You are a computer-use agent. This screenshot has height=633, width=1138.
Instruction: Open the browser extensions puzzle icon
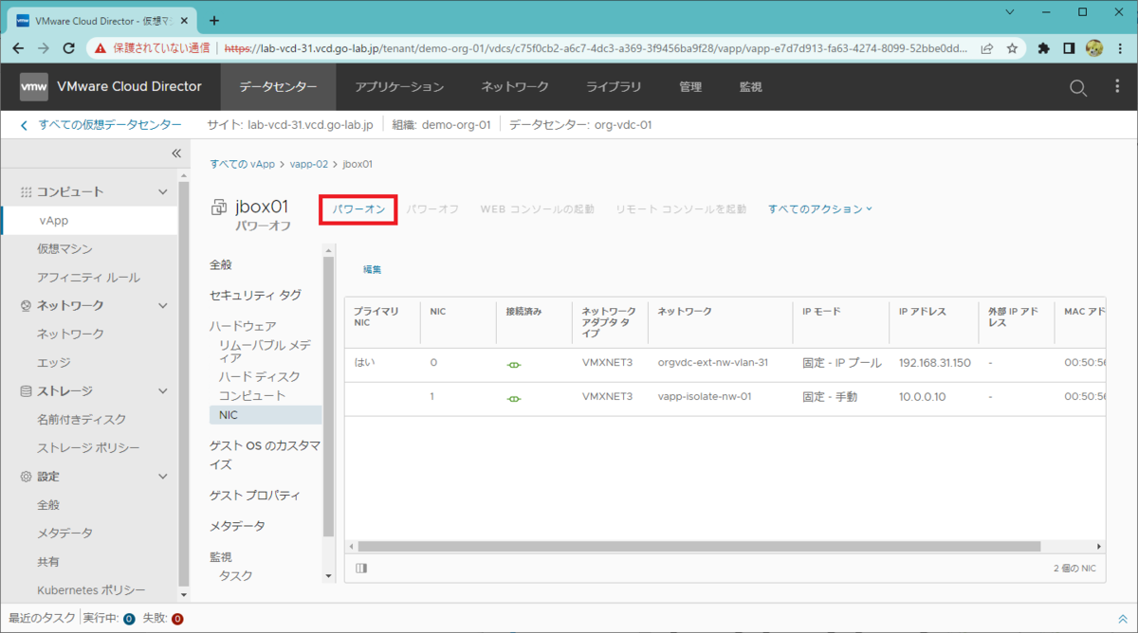(x=1044, y=47)
